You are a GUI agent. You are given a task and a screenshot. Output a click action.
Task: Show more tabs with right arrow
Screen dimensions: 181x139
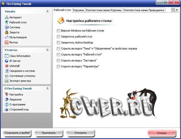click(x=177, y=10)
